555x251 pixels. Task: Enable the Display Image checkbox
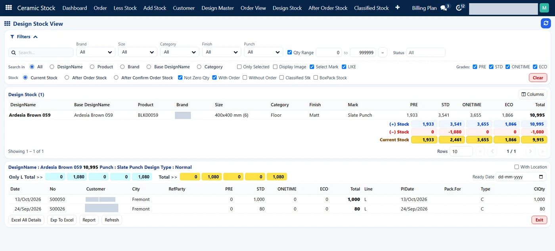click(275, 67)
